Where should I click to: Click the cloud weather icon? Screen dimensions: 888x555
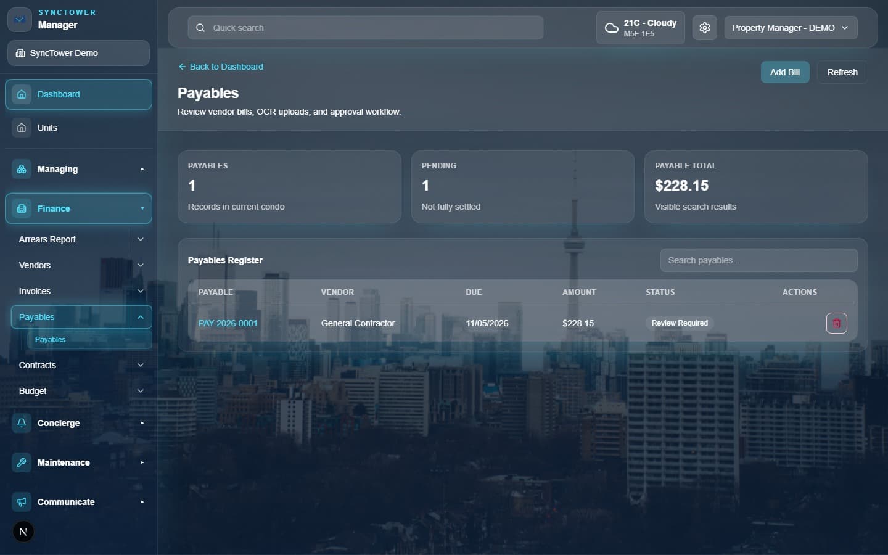pyautogui.click(x=611, y=28)
